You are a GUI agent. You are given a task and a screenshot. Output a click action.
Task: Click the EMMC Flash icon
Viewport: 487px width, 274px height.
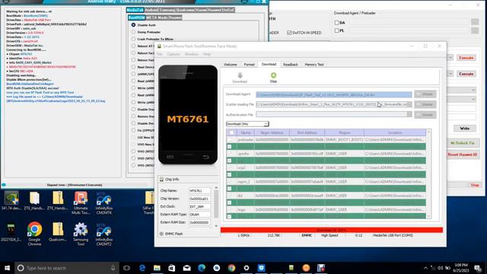tap(161, 234)
